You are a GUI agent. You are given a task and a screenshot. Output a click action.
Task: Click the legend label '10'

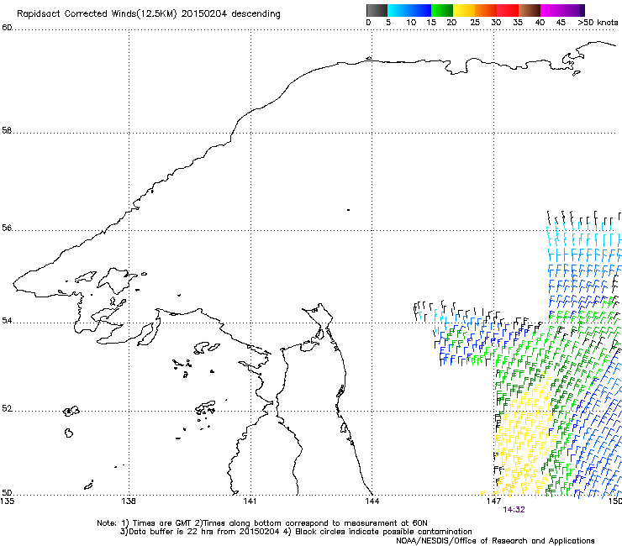[x=411, y=23]
